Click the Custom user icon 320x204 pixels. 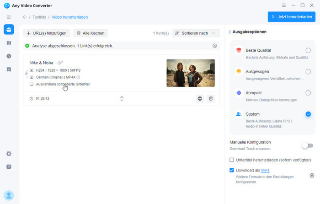click(239, 114)
